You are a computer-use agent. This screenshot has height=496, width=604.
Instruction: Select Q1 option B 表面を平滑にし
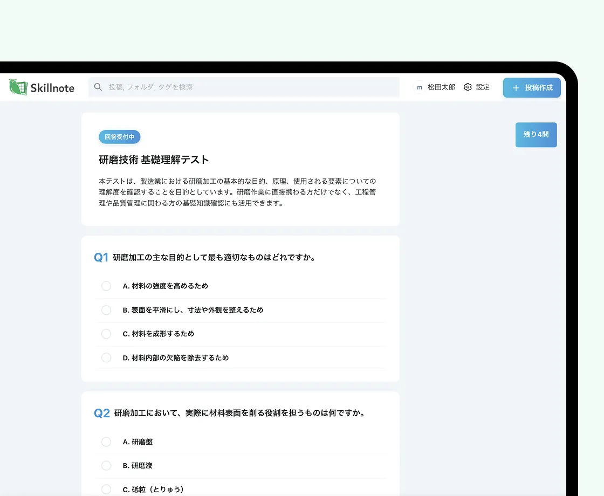(x=106, y=310)
